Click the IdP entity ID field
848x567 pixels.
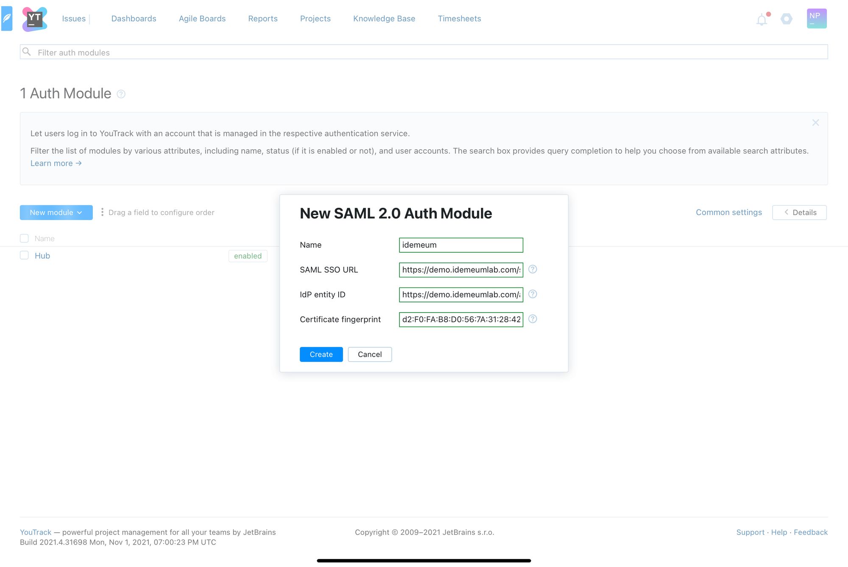tap(461, 295)
